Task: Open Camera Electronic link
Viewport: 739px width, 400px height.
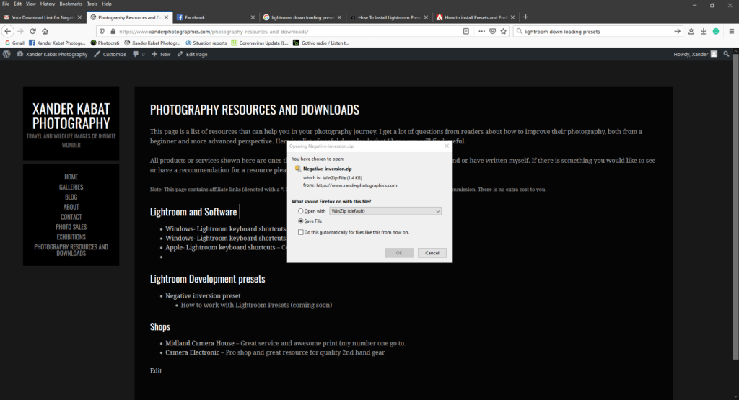Action: point(192,352)
